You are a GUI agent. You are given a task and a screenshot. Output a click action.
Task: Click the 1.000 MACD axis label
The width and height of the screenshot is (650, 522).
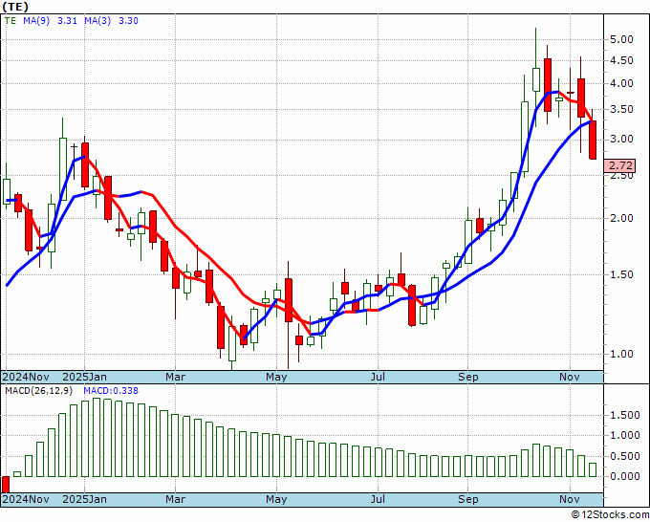[x=625, y=436]
